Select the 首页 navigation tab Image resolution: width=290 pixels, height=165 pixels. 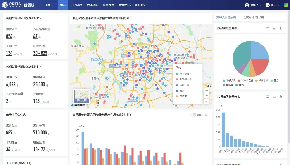coord(62,5)
